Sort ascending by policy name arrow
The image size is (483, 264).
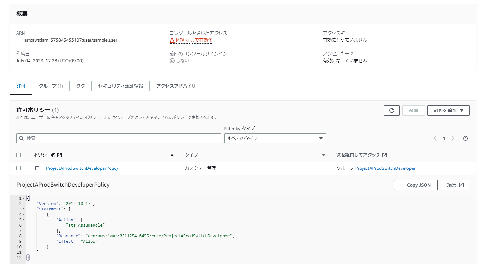[172, 155]
